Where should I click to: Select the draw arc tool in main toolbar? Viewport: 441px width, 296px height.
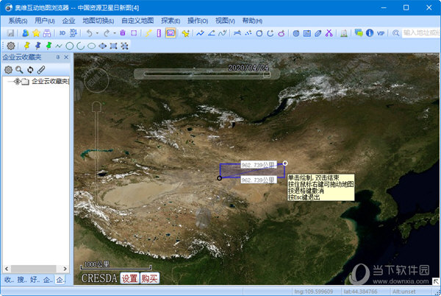click(x=270, y=33)
